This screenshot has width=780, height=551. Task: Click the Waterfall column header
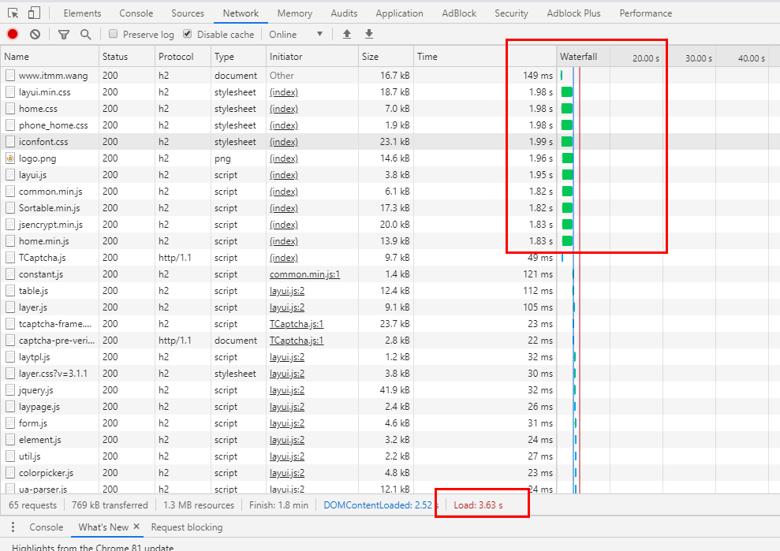pyautogui.click(x=579, y=57)
